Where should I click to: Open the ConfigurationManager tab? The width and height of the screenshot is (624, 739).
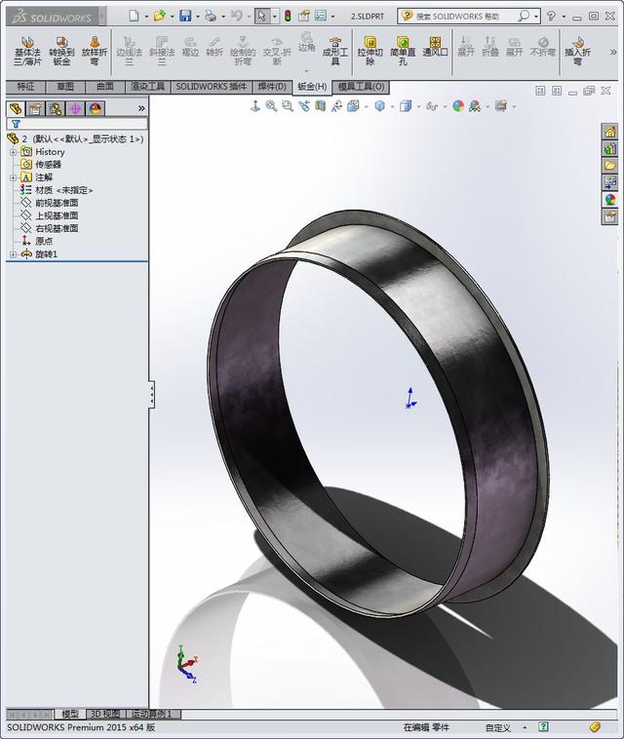56,109
